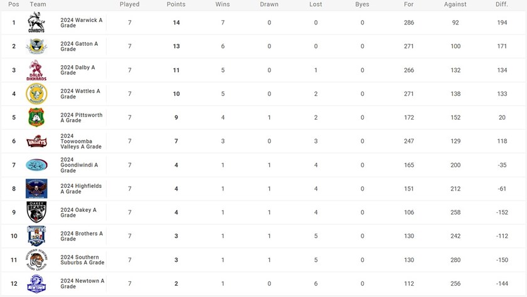Image resolution: width=527 pixels, height=297 pixels.
Task: Open 2024 Goondiwindi A Grade link
Action: pyautogui.click(x=82, y=165)
